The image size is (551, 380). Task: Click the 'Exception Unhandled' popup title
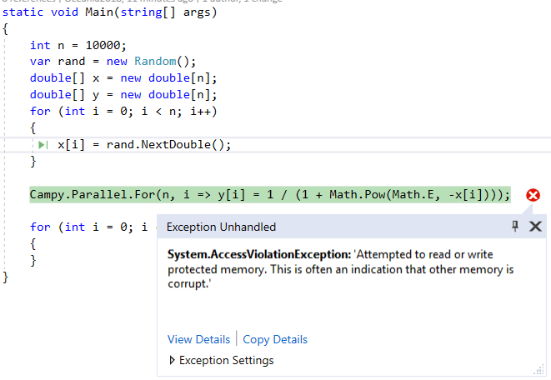[221, 227]
